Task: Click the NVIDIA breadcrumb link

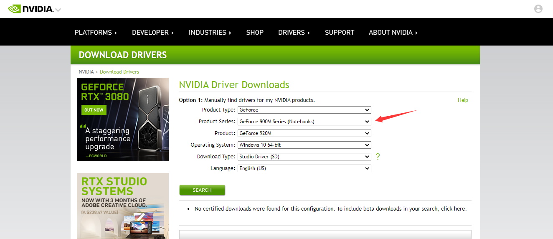Action: point(86,72)
